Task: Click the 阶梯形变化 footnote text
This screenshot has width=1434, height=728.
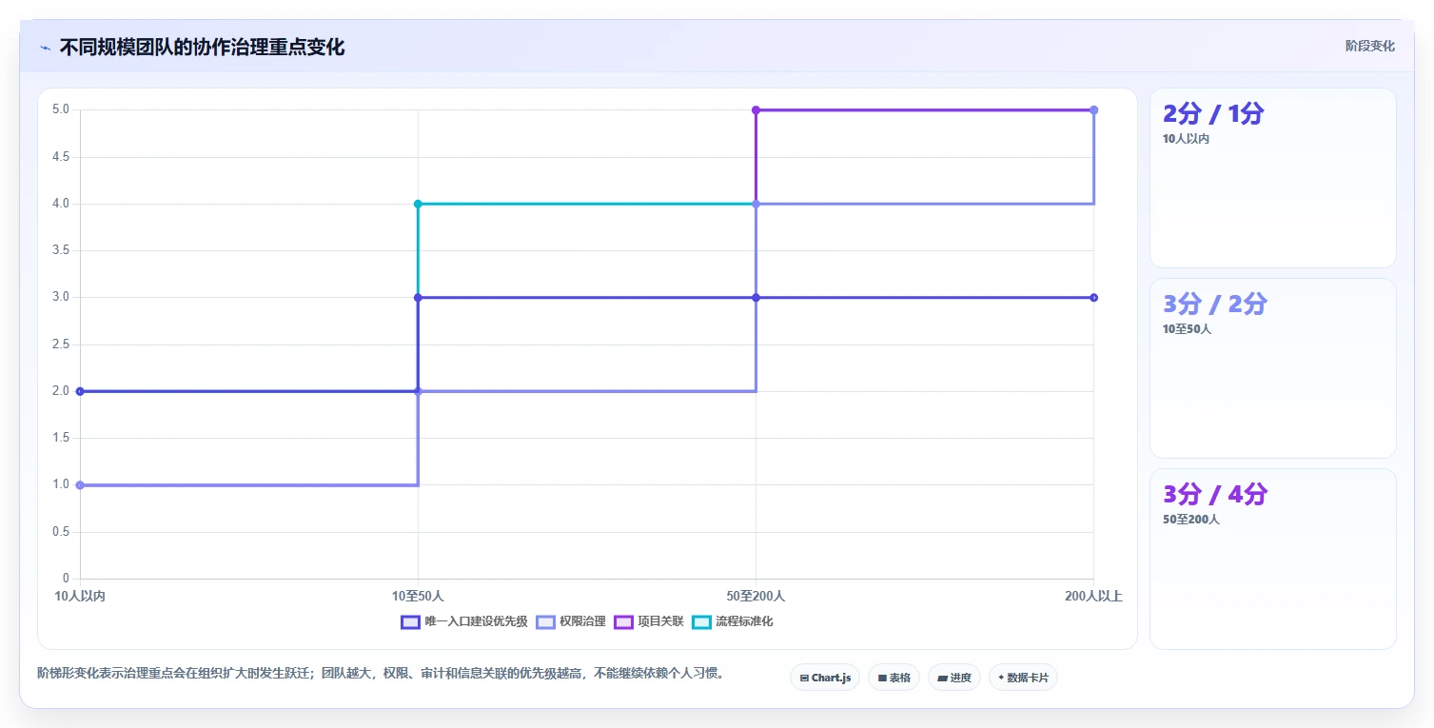Action: (x=381, y=673)
